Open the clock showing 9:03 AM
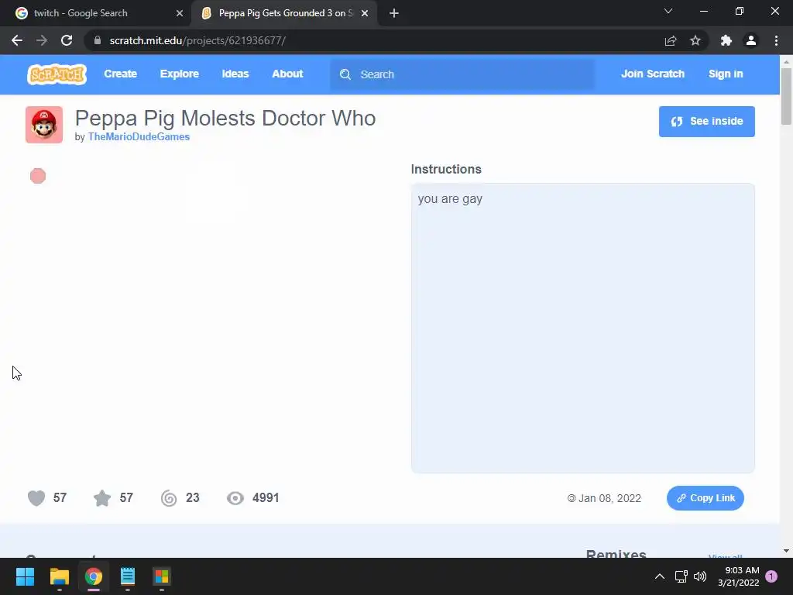Screen dimensions: 793x595 (738, 576)
